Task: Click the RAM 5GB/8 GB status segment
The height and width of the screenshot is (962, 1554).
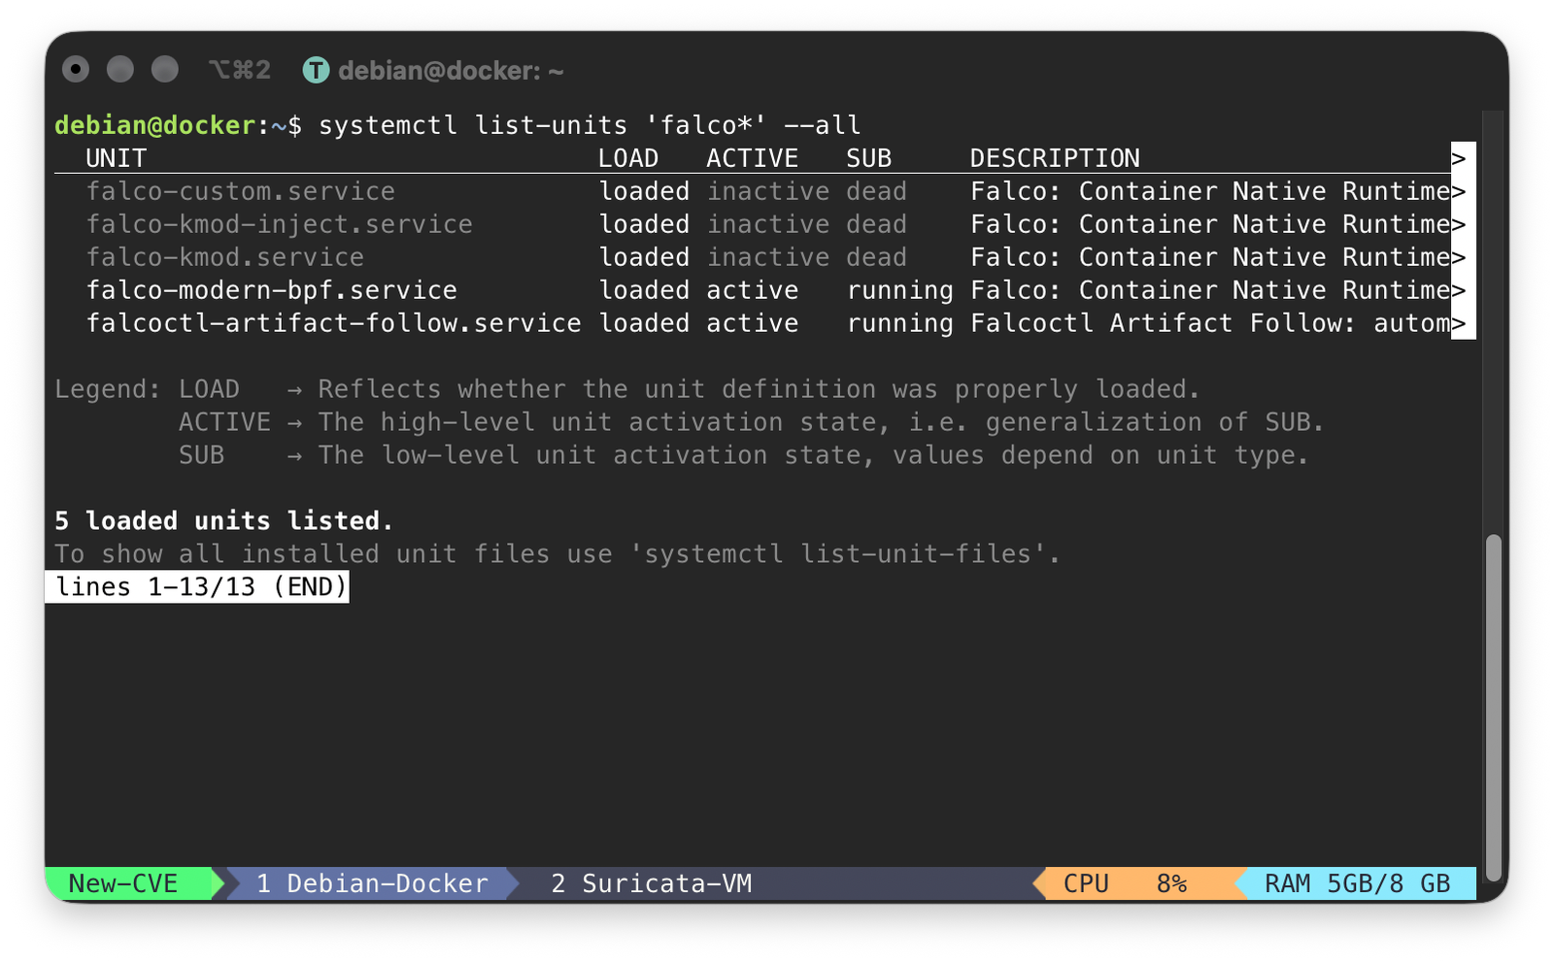Action: (x=1357, y=883)
